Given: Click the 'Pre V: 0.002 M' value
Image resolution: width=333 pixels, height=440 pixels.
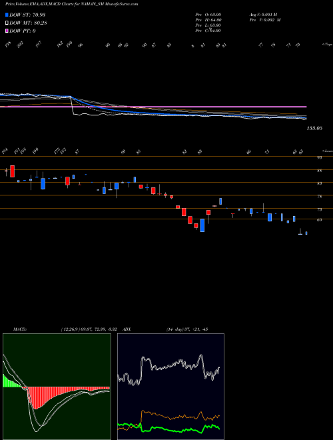Looking at the screenshot, I should [x=265, y=20].
